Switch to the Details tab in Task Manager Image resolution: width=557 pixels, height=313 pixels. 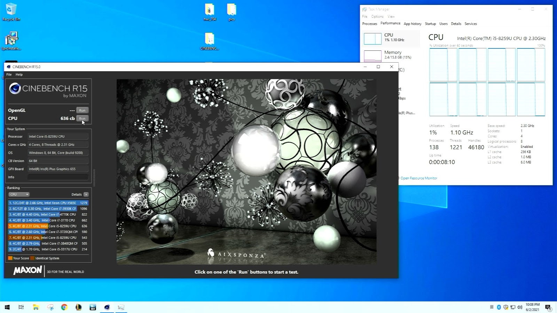click(x=456, y=24)
